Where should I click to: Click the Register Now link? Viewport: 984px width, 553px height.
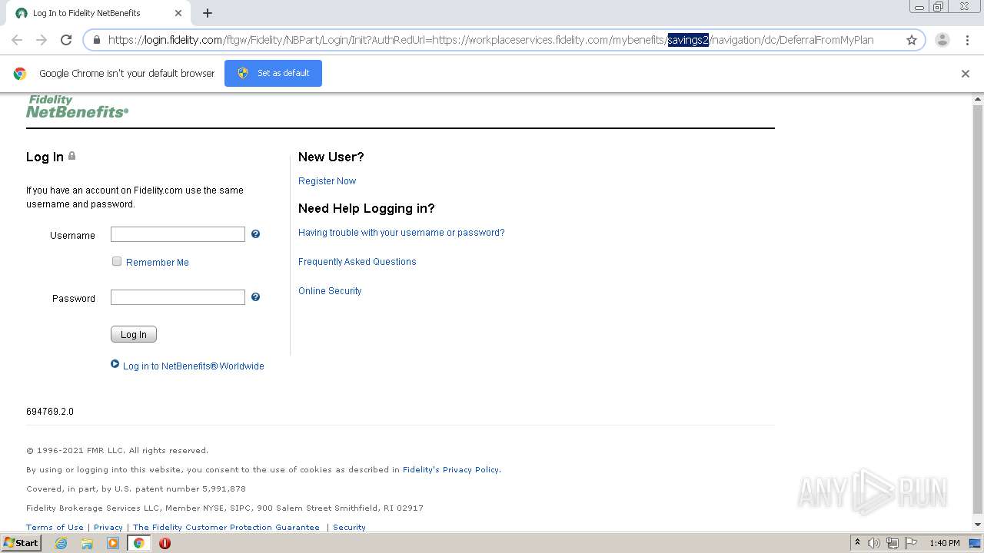[x=327, y=181]
